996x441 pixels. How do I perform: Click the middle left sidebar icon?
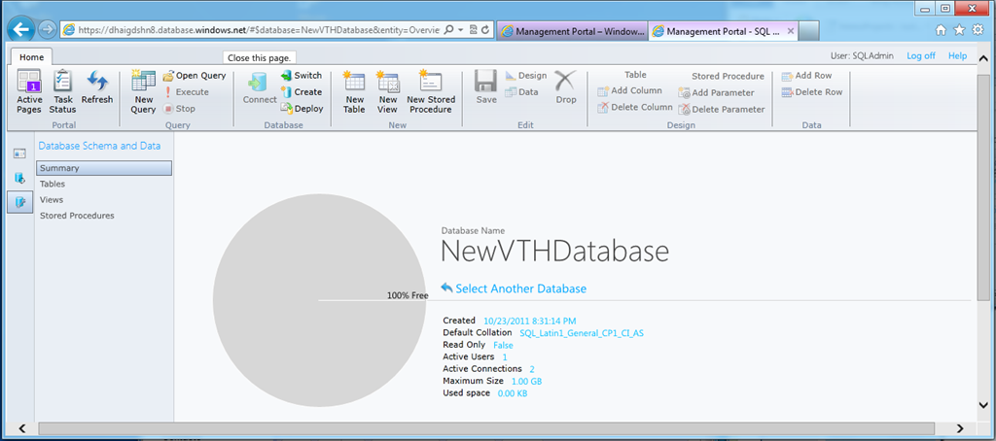19,179
